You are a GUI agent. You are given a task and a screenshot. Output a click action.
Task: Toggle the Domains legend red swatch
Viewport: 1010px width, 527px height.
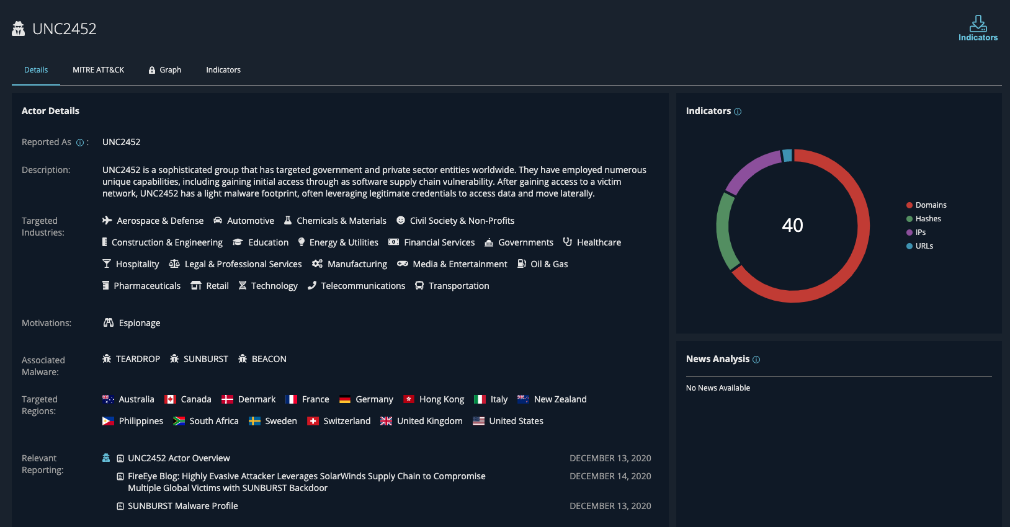(x=909, y=205)
